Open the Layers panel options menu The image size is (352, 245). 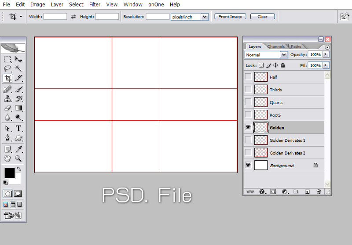coord(327,47)
